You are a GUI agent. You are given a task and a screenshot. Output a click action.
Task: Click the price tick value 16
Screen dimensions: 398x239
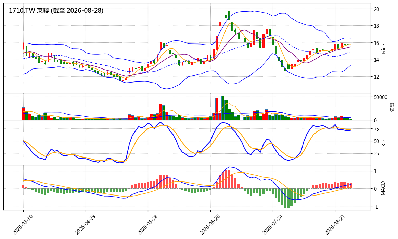[377, 43]
